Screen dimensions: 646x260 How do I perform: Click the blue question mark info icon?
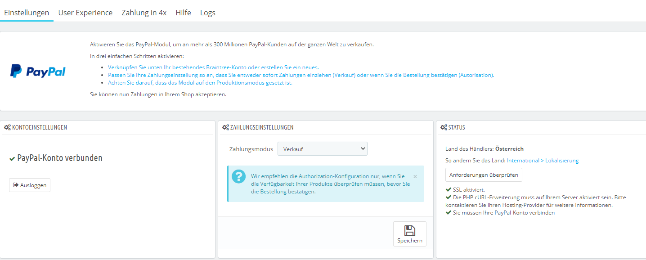click(239, 176)
